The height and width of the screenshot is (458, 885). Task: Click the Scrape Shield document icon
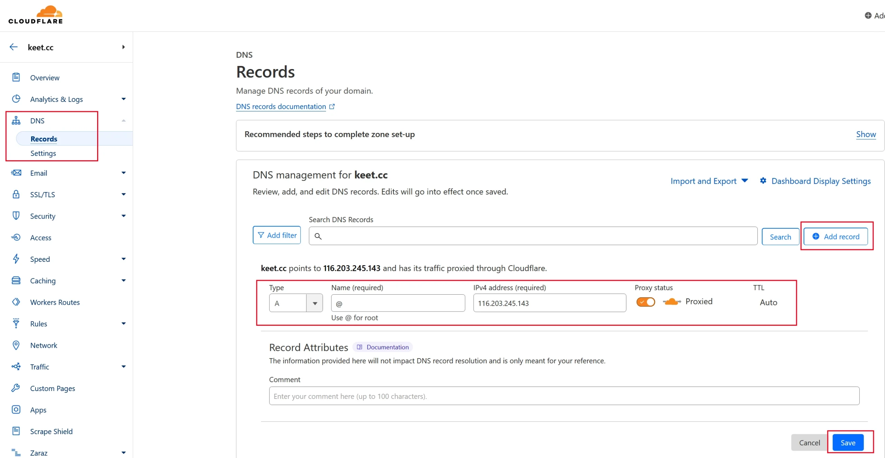[16, 431]
